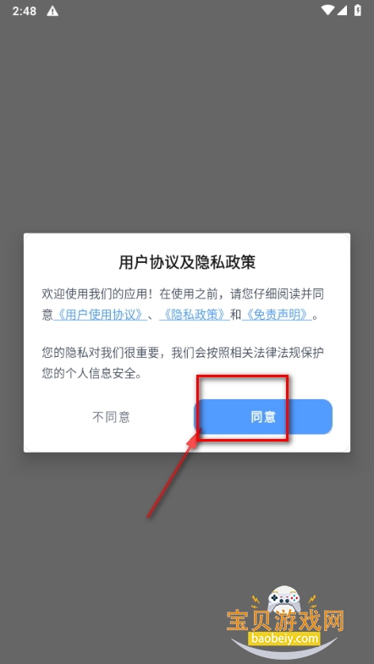374x664 pixels.
Task: Tap the blue 同意 button
Action: tap(263, 417)
